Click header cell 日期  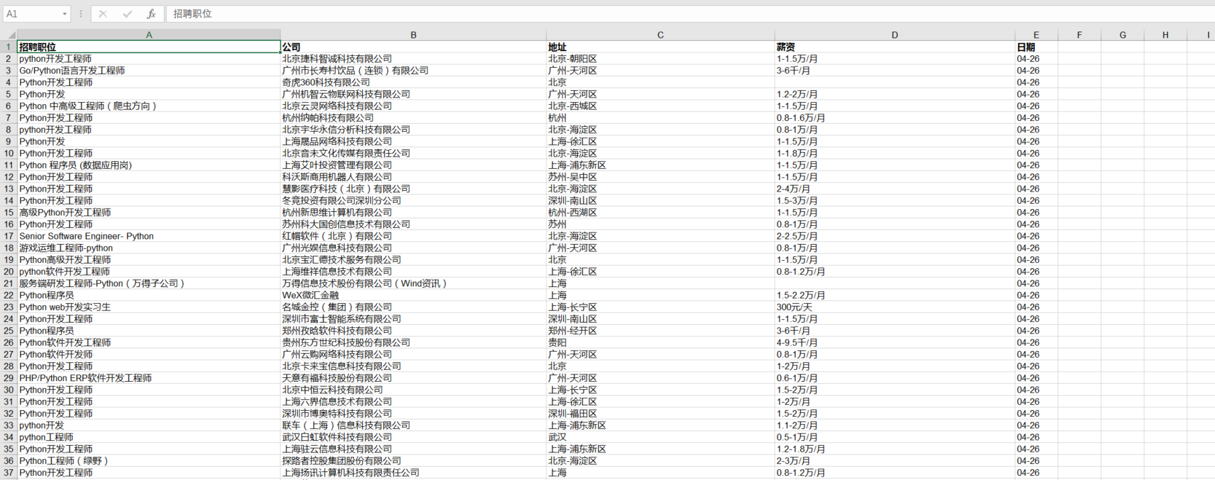click(1036, 47)
